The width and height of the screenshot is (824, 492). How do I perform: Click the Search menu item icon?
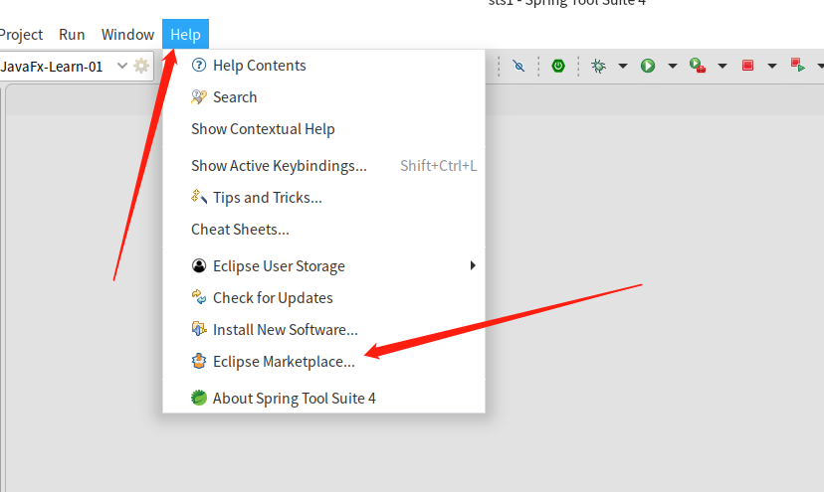pos(199,96)
